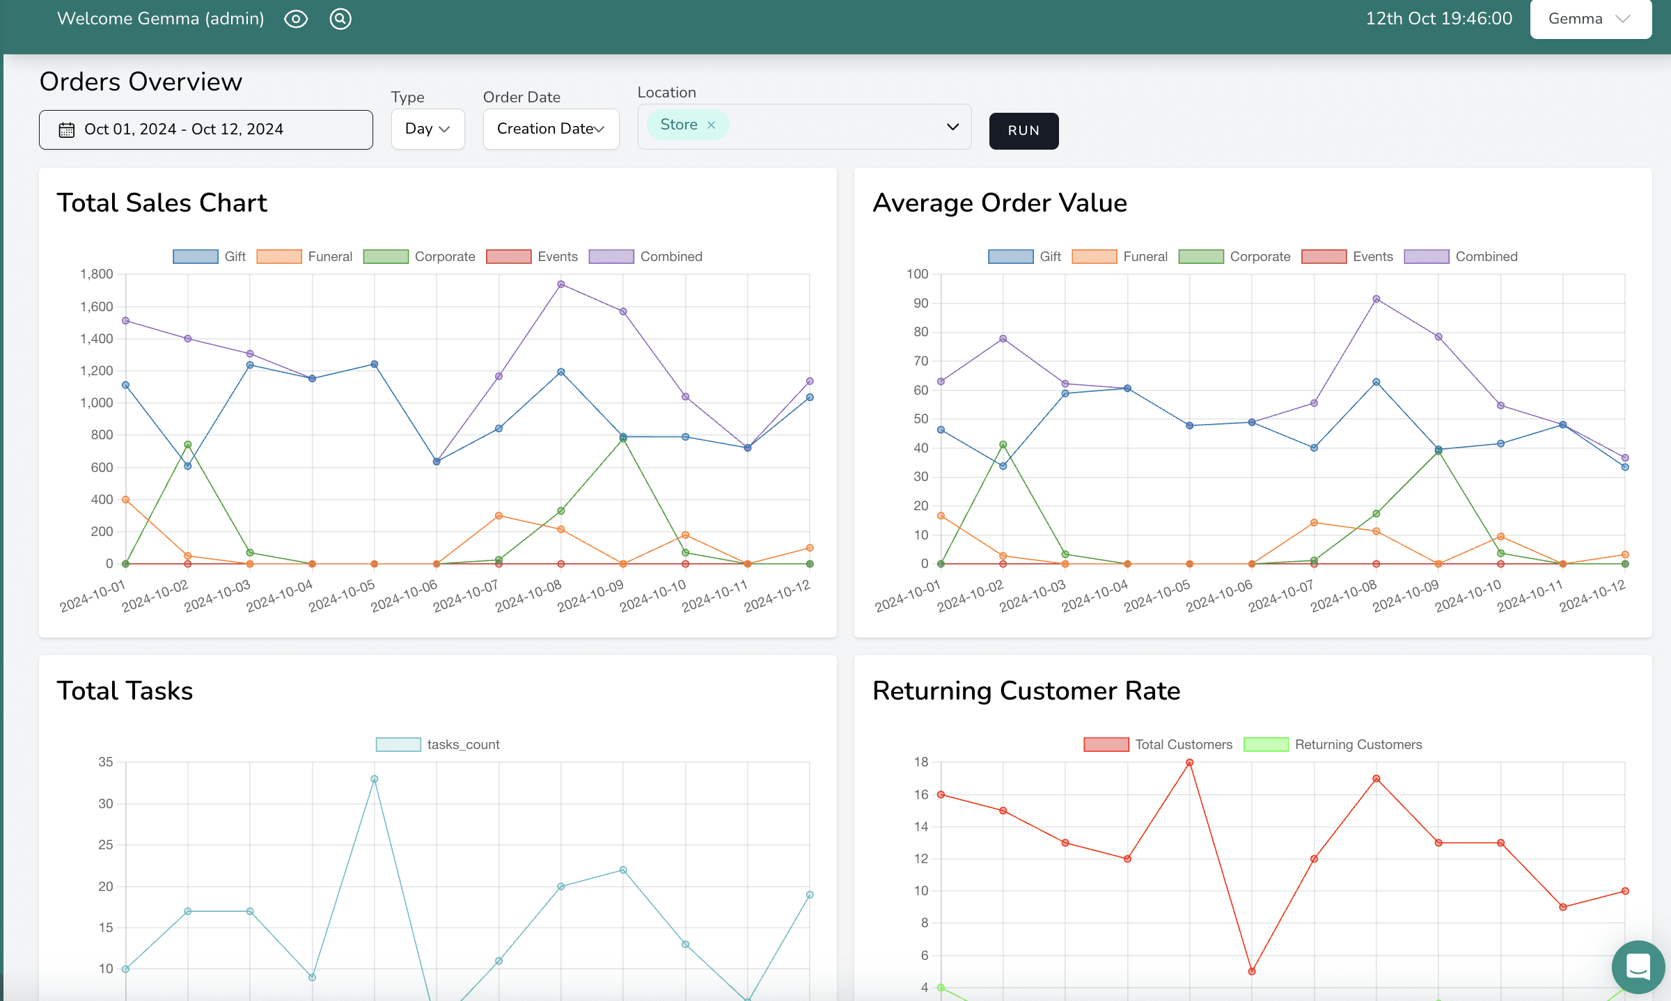The height and width of the screenshot is (1001, 1671).
Task: Expand the Location filter dropdown
Action: 952,124
